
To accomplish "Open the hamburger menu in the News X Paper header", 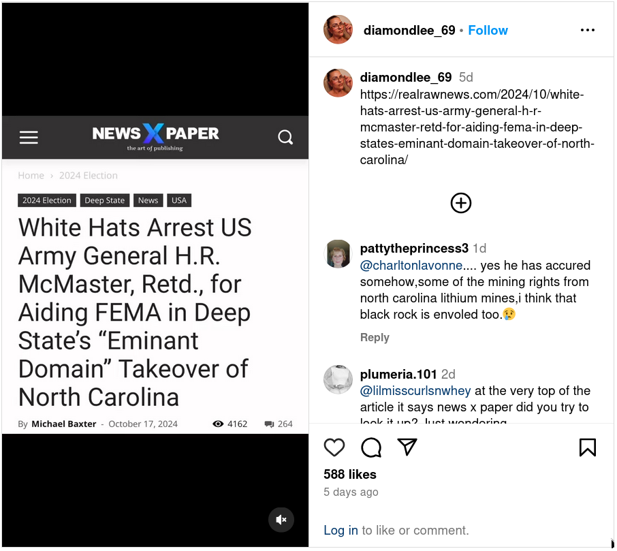I will (x=29, y=138).
